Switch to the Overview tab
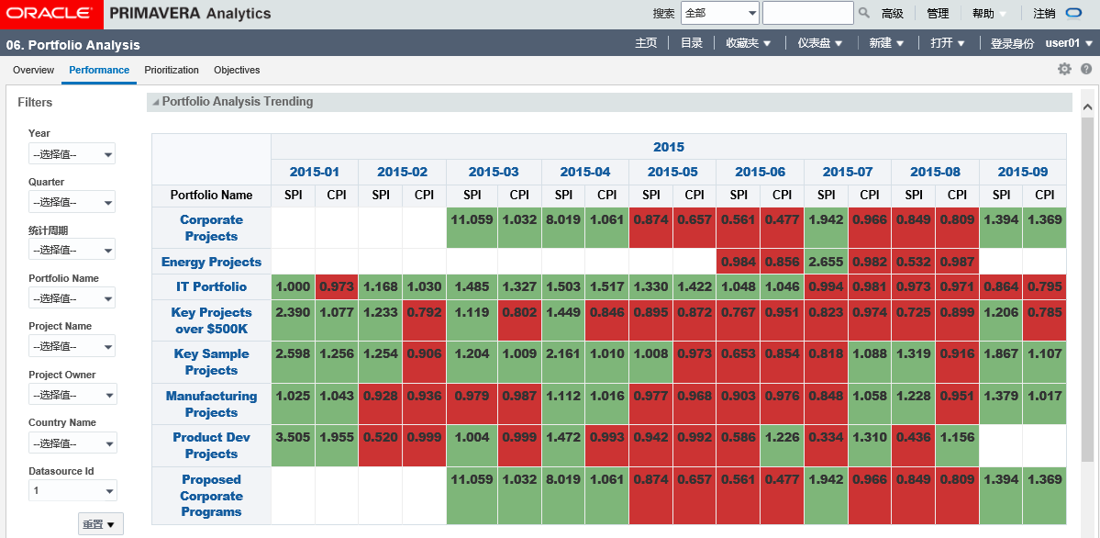The height and width of the screenshot is (538, 1100). coord(33,70)
